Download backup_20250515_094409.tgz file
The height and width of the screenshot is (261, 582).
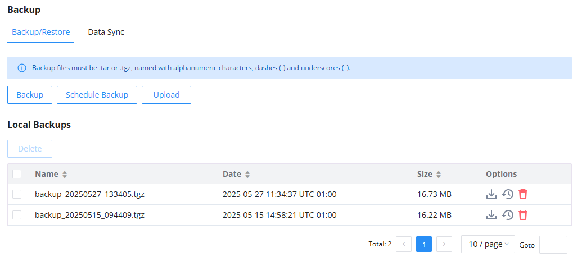491,214
